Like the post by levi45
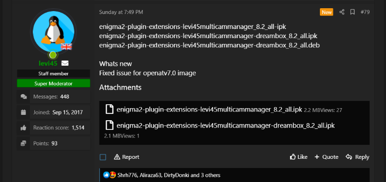The width and height of the screenshot is (386, 182). (x=299, y=157)
